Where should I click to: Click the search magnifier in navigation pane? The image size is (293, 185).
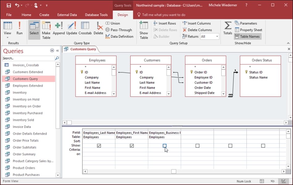click(x=57, y=58)
